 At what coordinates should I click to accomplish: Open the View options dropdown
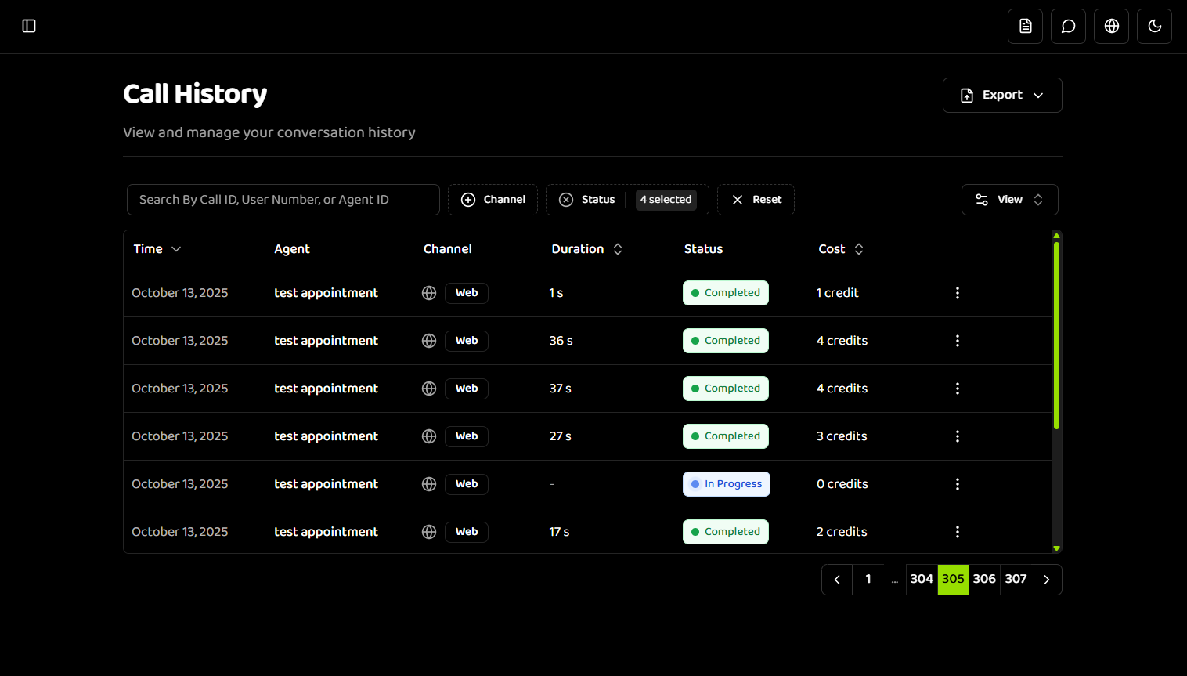[1009, 199]
